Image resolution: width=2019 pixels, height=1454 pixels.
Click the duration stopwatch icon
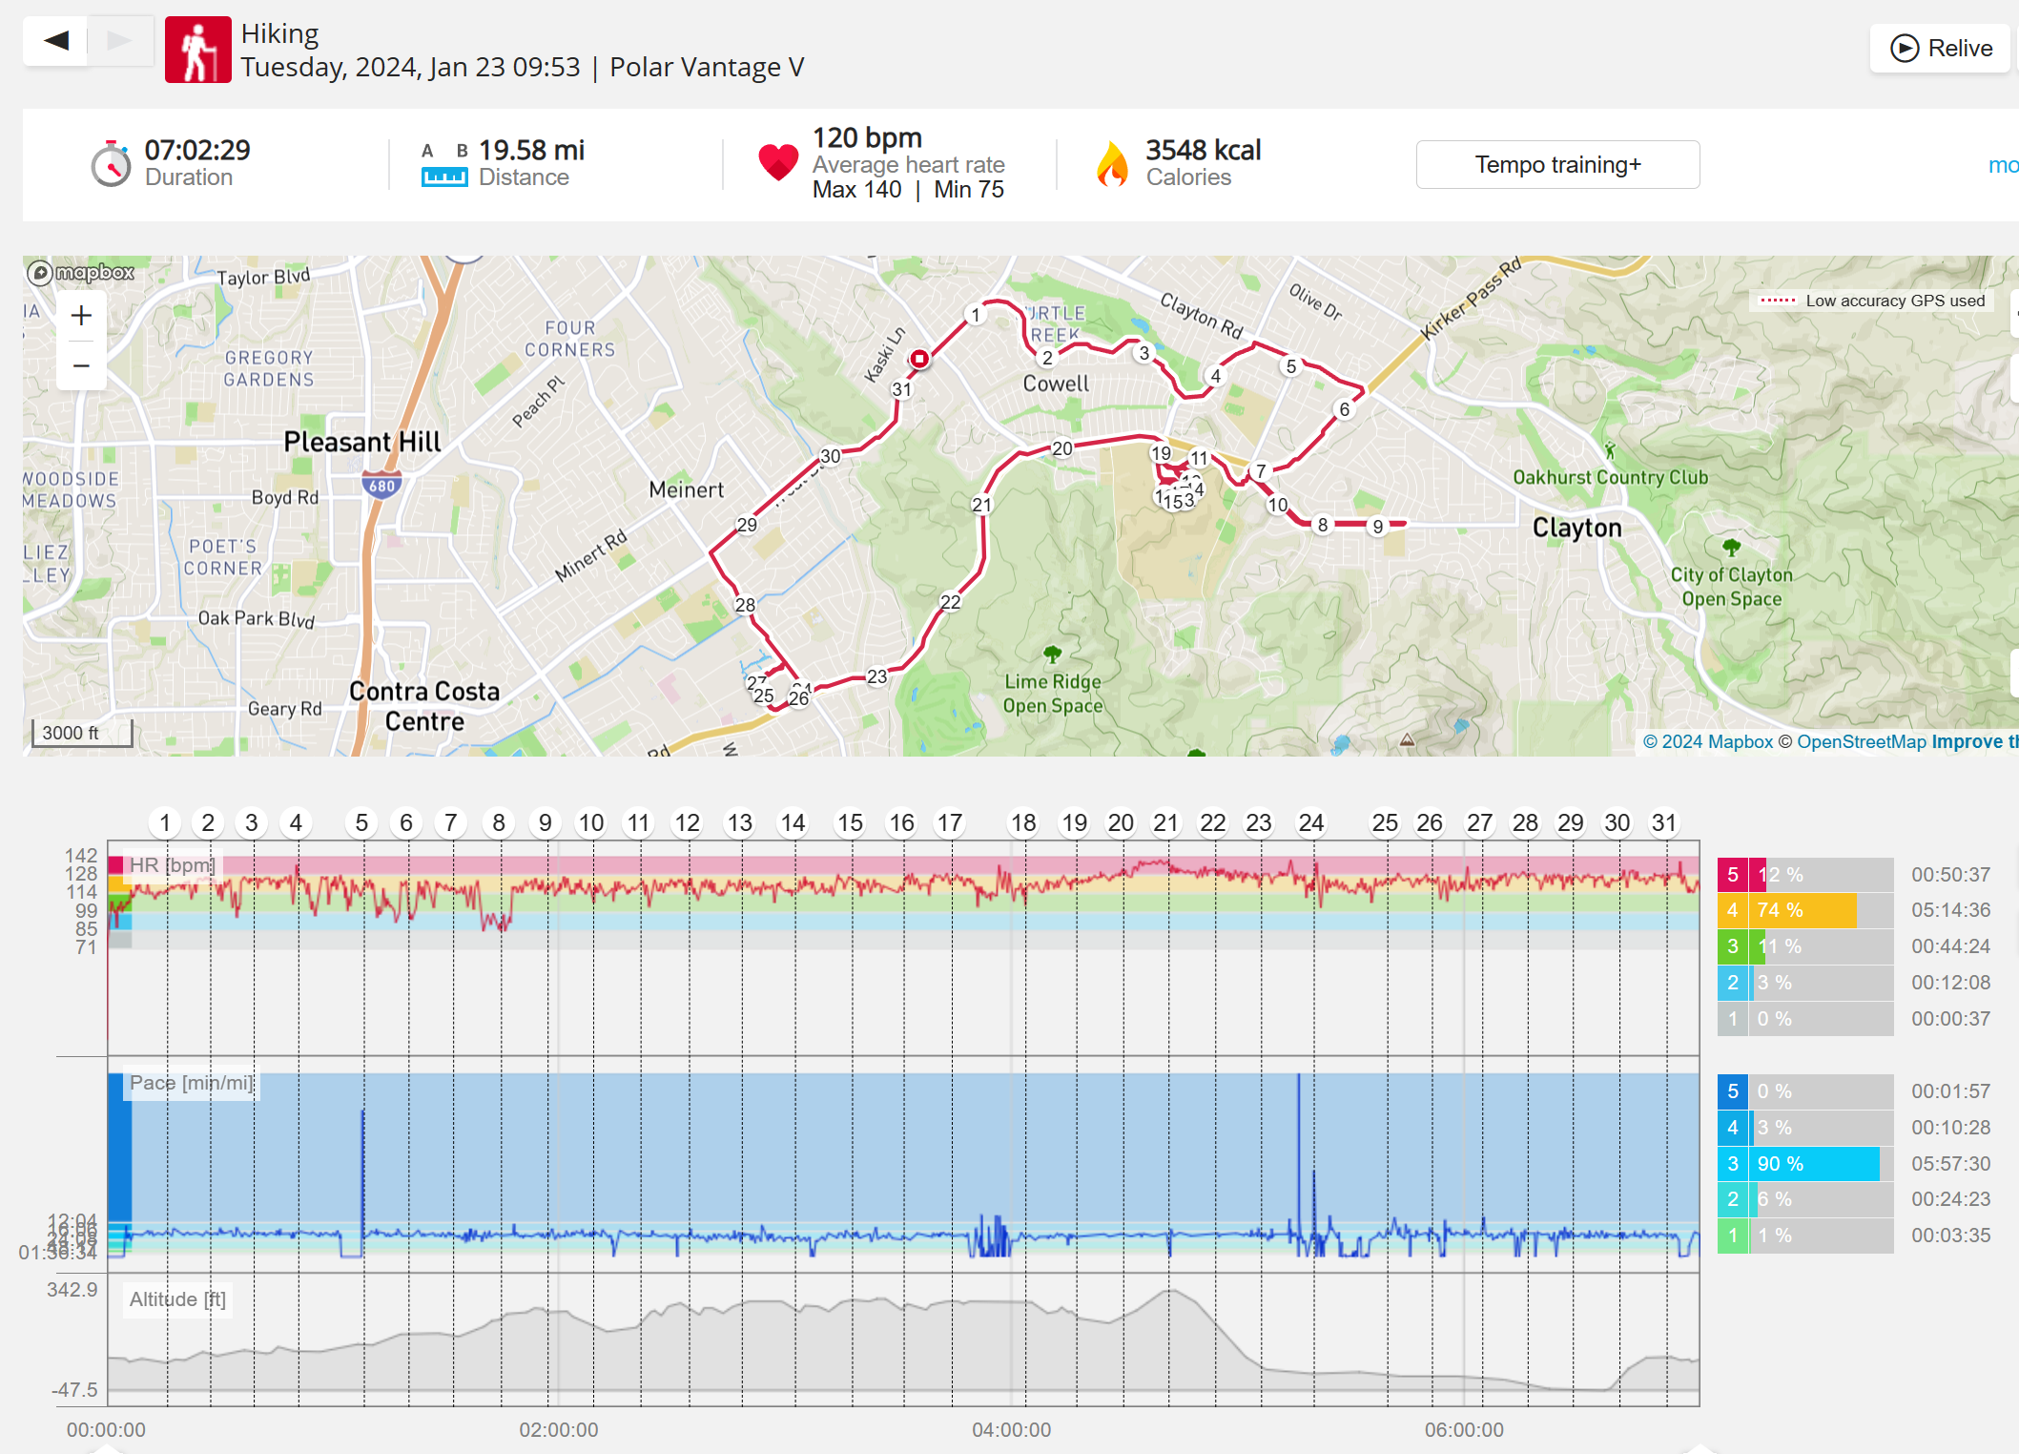(x=112, y=164)
